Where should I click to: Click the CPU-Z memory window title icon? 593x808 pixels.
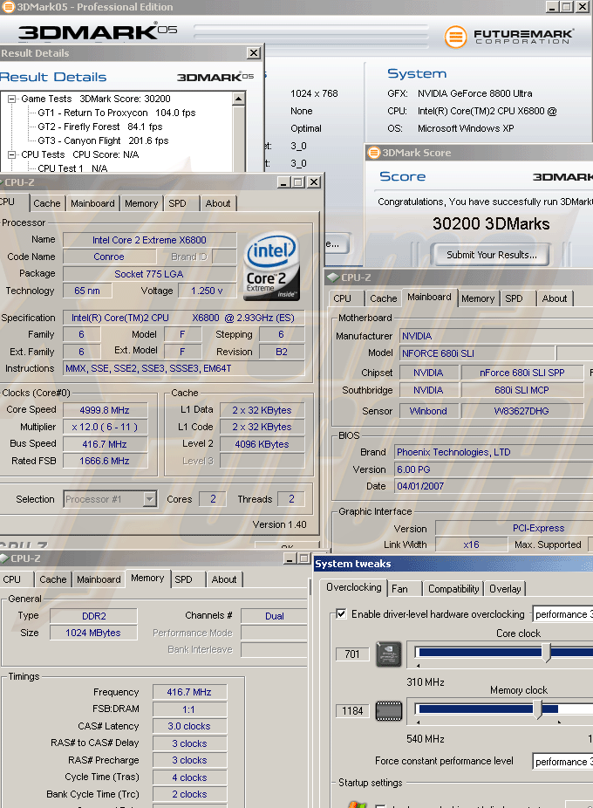point(4,558)
